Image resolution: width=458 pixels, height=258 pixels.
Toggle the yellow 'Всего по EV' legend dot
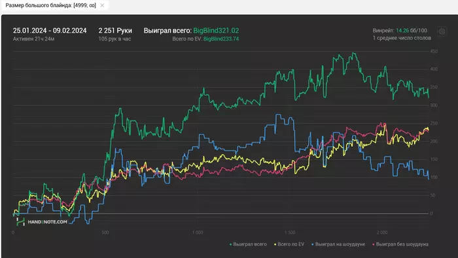275,244
